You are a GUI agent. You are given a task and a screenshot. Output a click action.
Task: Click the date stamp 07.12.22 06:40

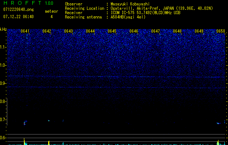click(x=18, y=17)
